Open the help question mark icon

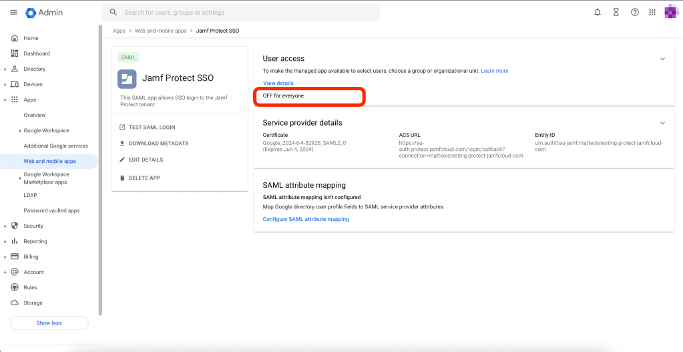[x=634, y=13]
